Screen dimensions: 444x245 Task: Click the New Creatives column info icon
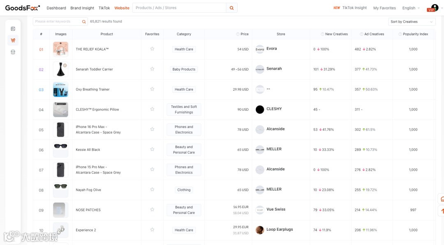(322, 34)
